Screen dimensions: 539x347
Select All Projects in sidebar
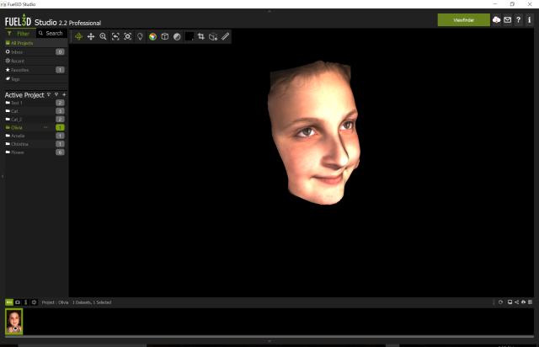tap(19, 42)
